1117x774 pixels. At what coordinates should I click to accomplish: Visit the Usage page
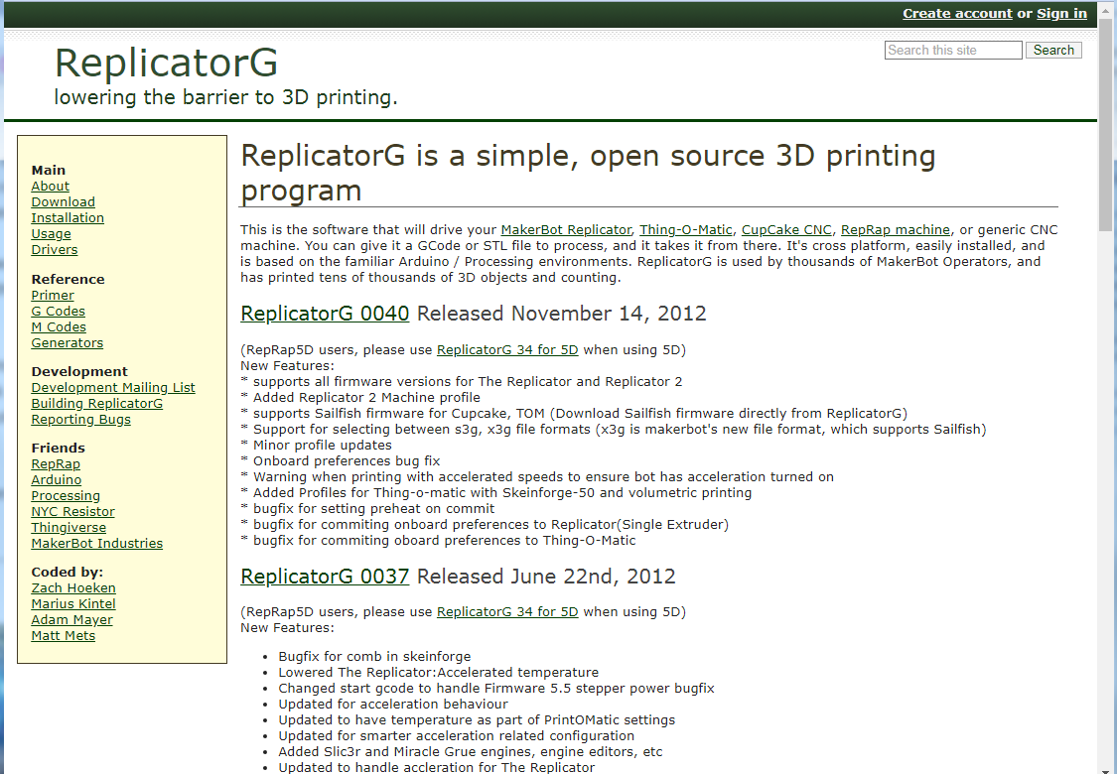pyautogui.click(x=52, y=233)
